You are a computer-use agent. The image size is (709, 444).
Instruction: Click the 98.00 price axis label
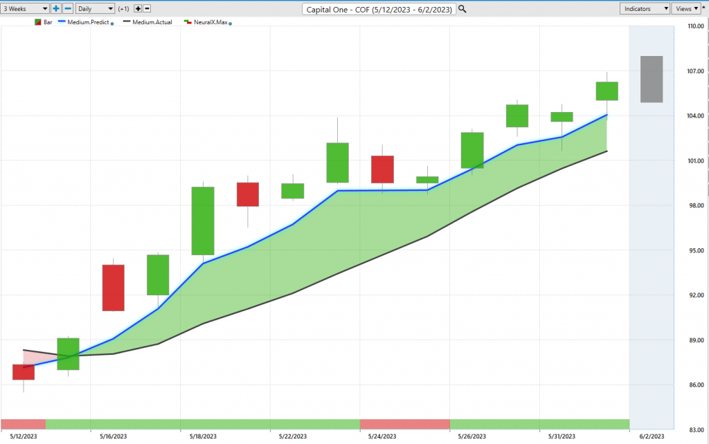click(697, 205)
